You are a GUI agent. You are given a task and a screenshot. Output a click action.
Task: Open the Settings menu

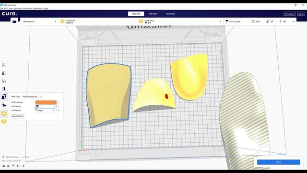pos(18,9)
